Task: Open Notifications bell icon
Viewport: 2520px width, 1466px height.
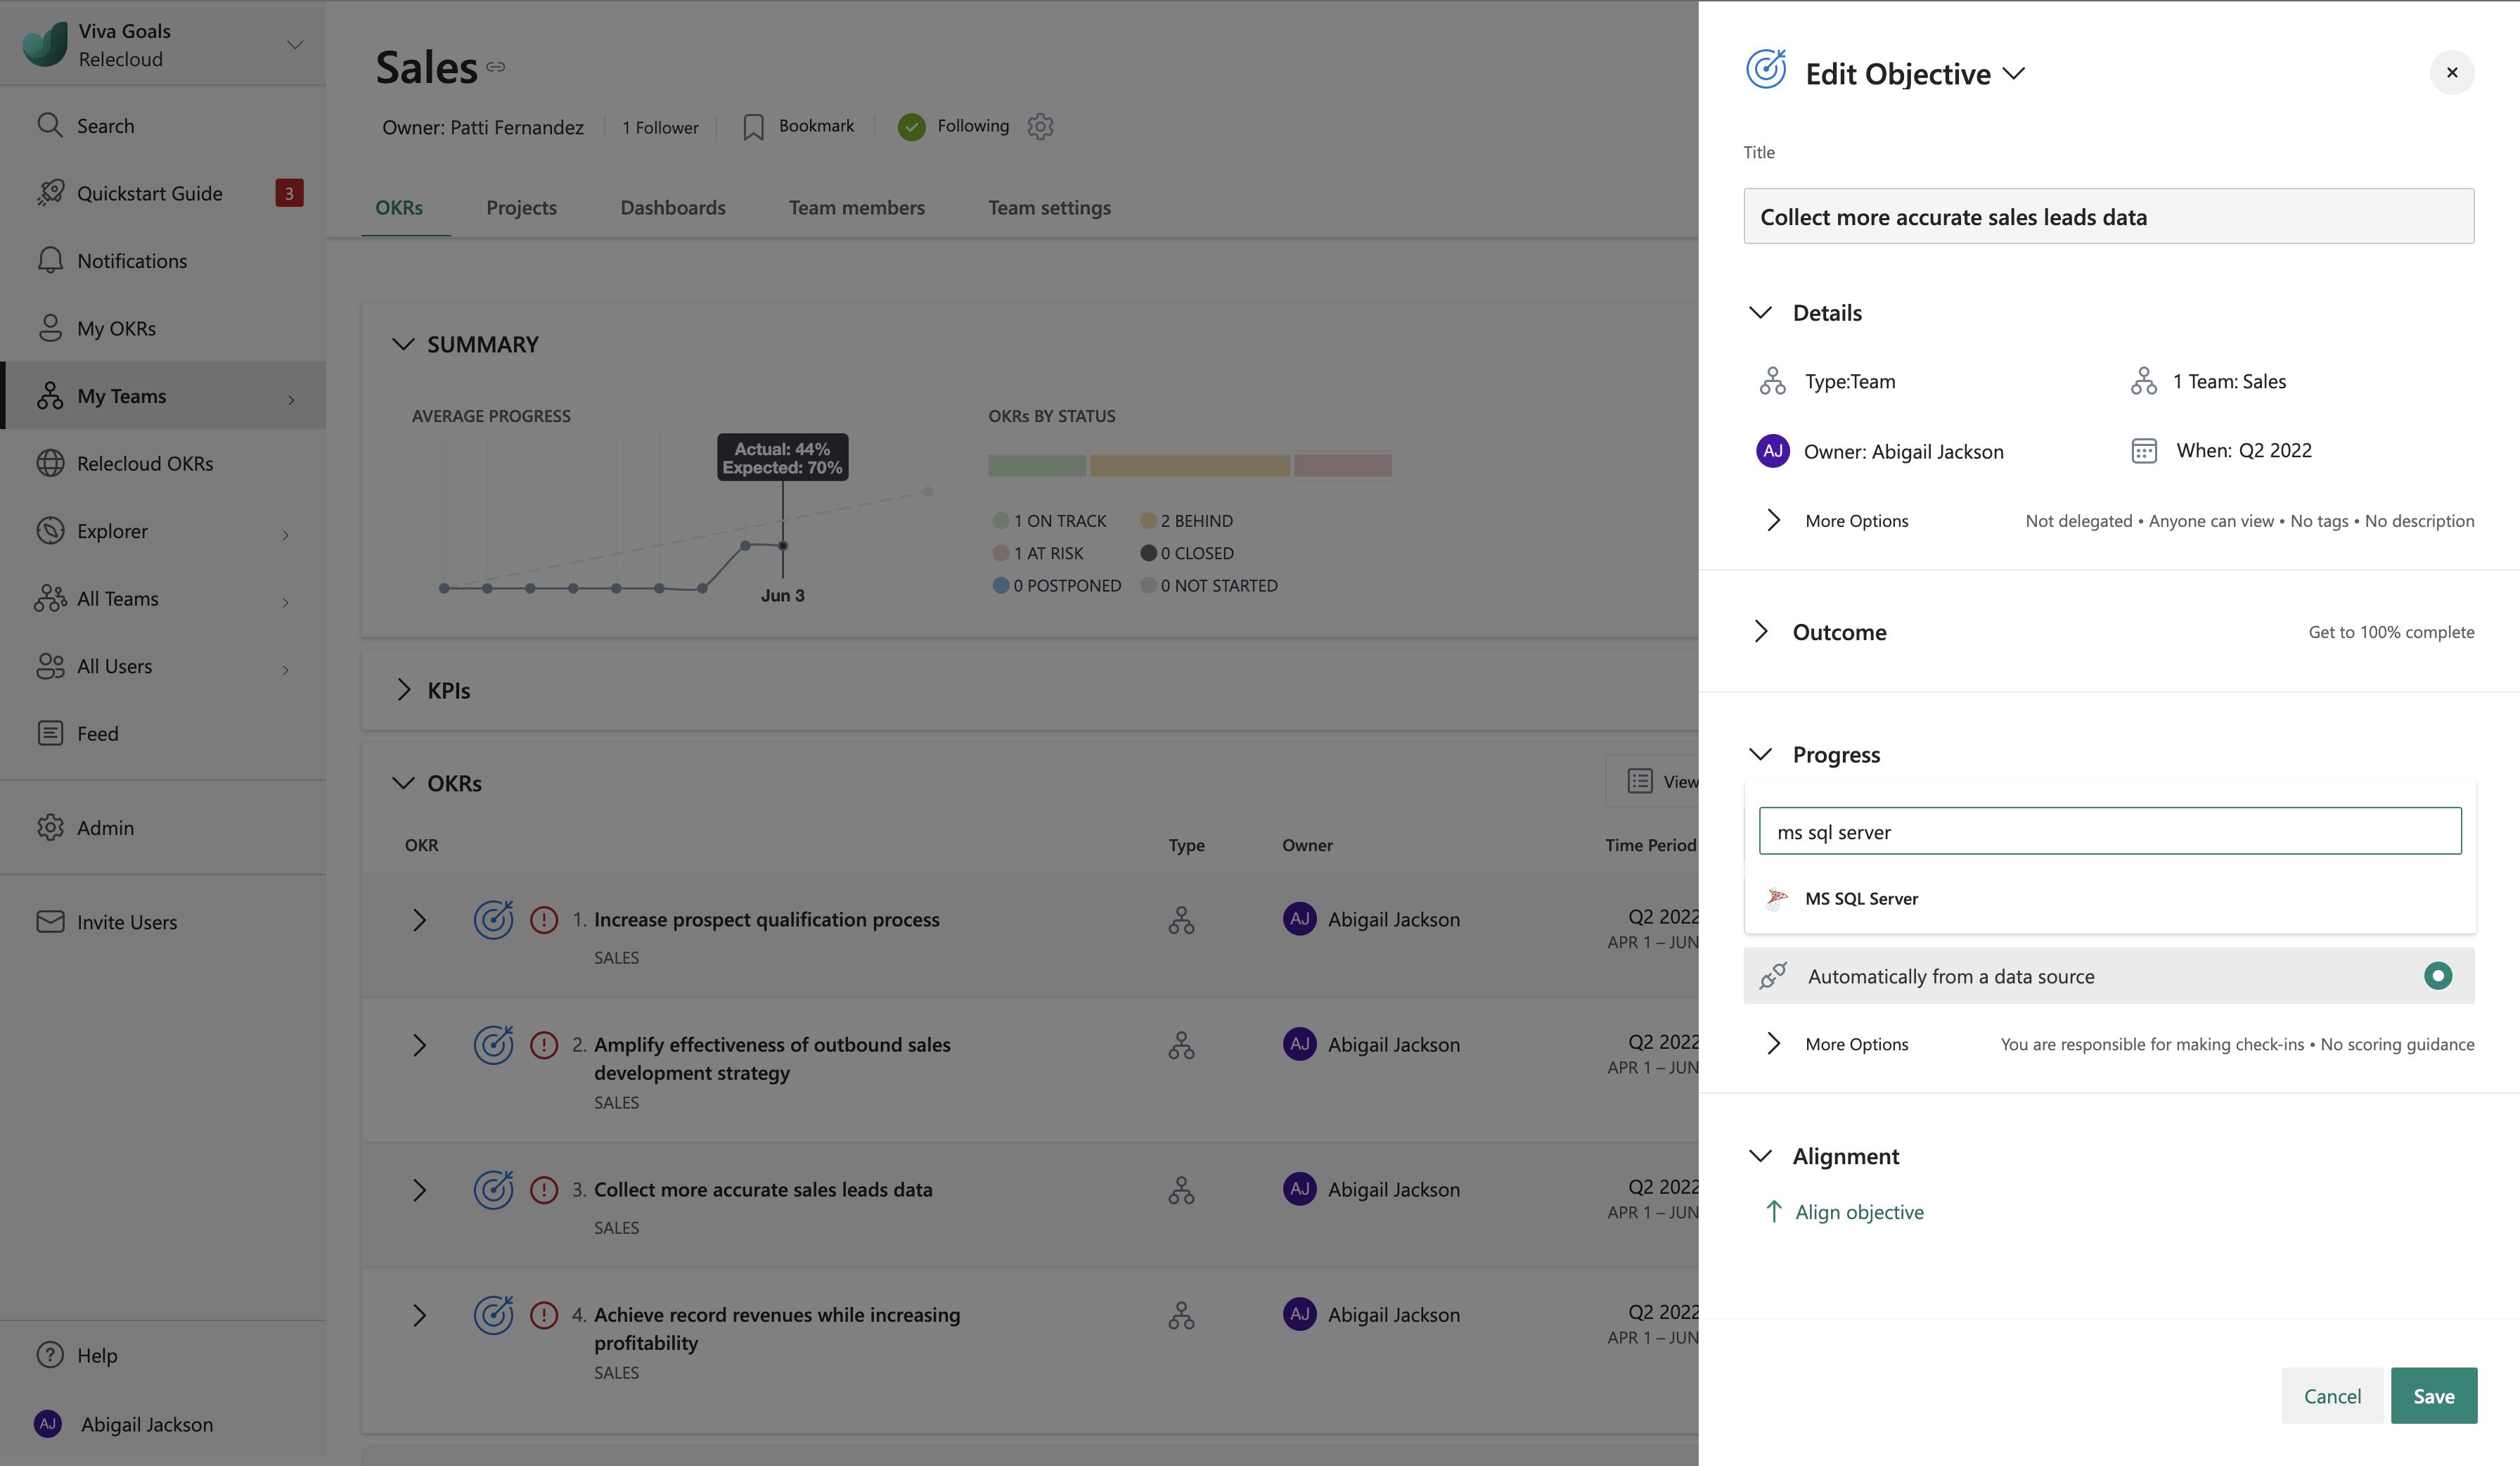Action: tap(49, 260)
